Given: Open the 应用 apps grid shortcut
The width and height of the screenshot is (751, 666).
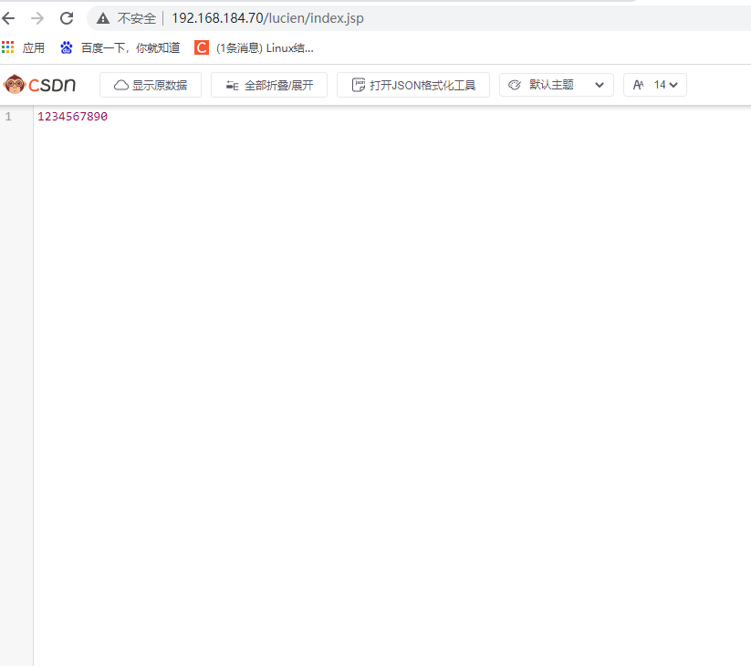Looking at the screenshot, I should [x=23, y=47].
